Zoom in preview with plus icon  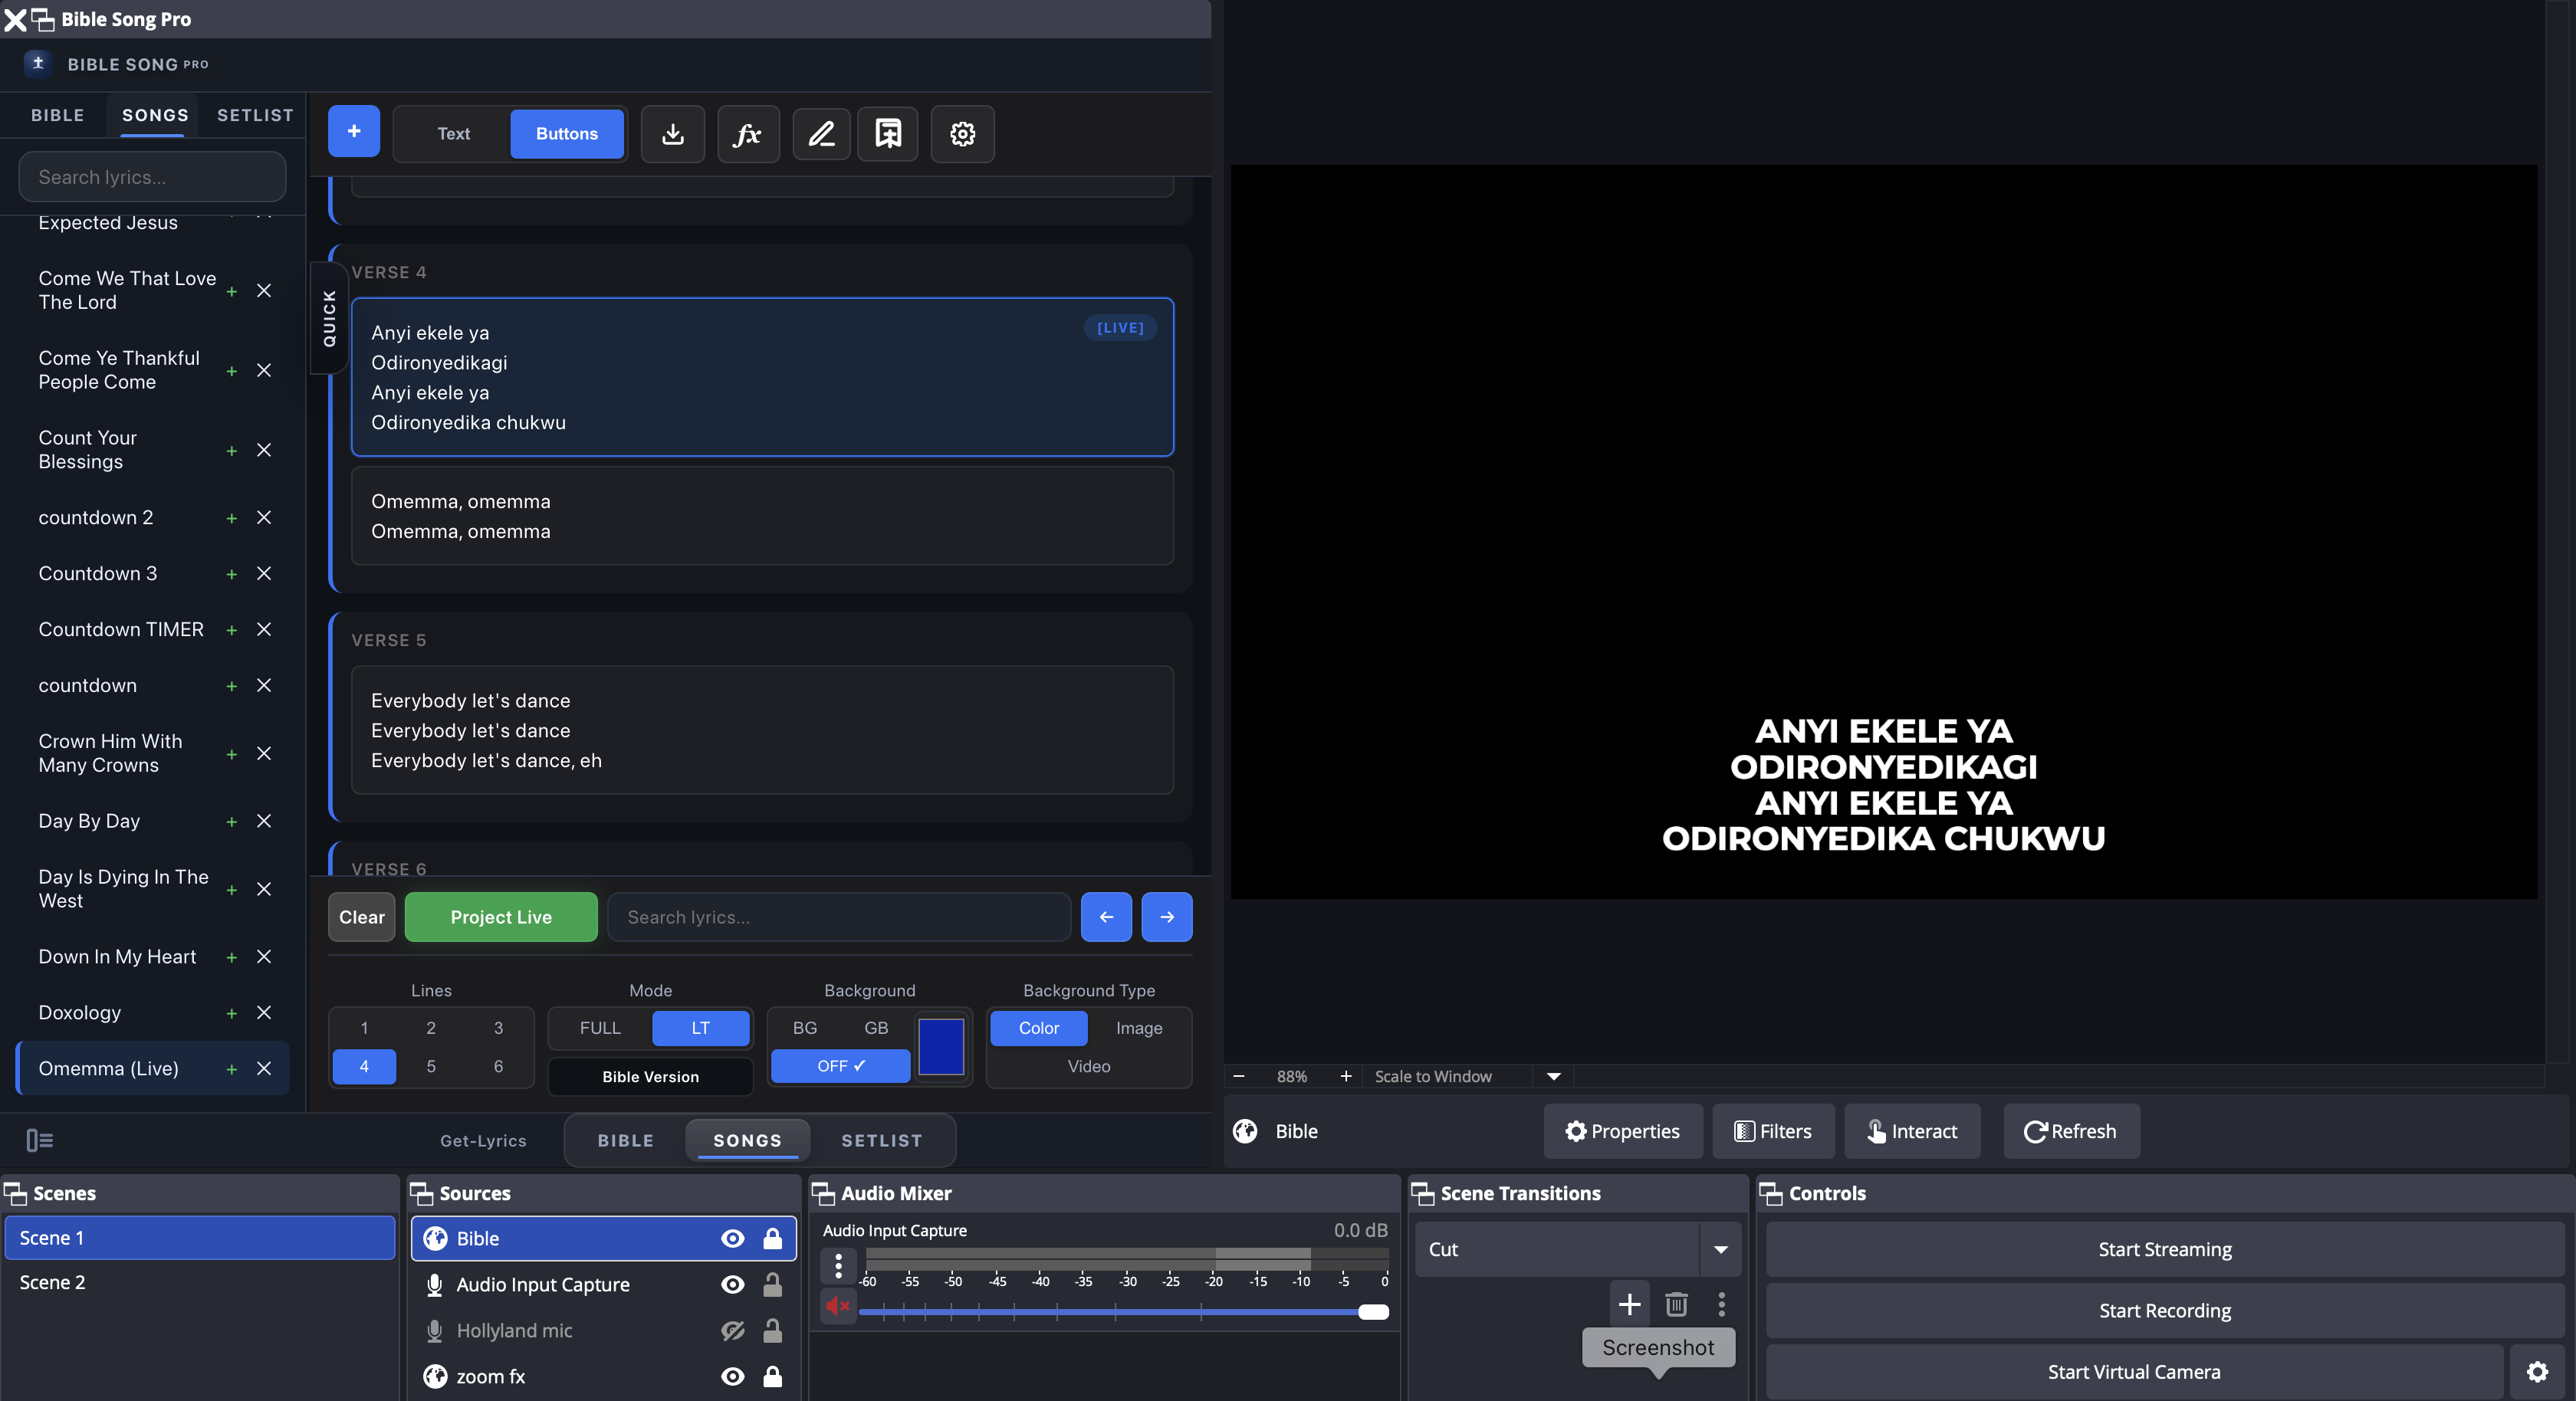pyautogui.click(x=1346, y=1076)
